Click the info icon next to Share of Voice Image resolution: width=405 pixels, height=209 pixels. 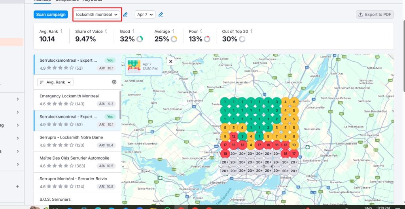[106, 31]
